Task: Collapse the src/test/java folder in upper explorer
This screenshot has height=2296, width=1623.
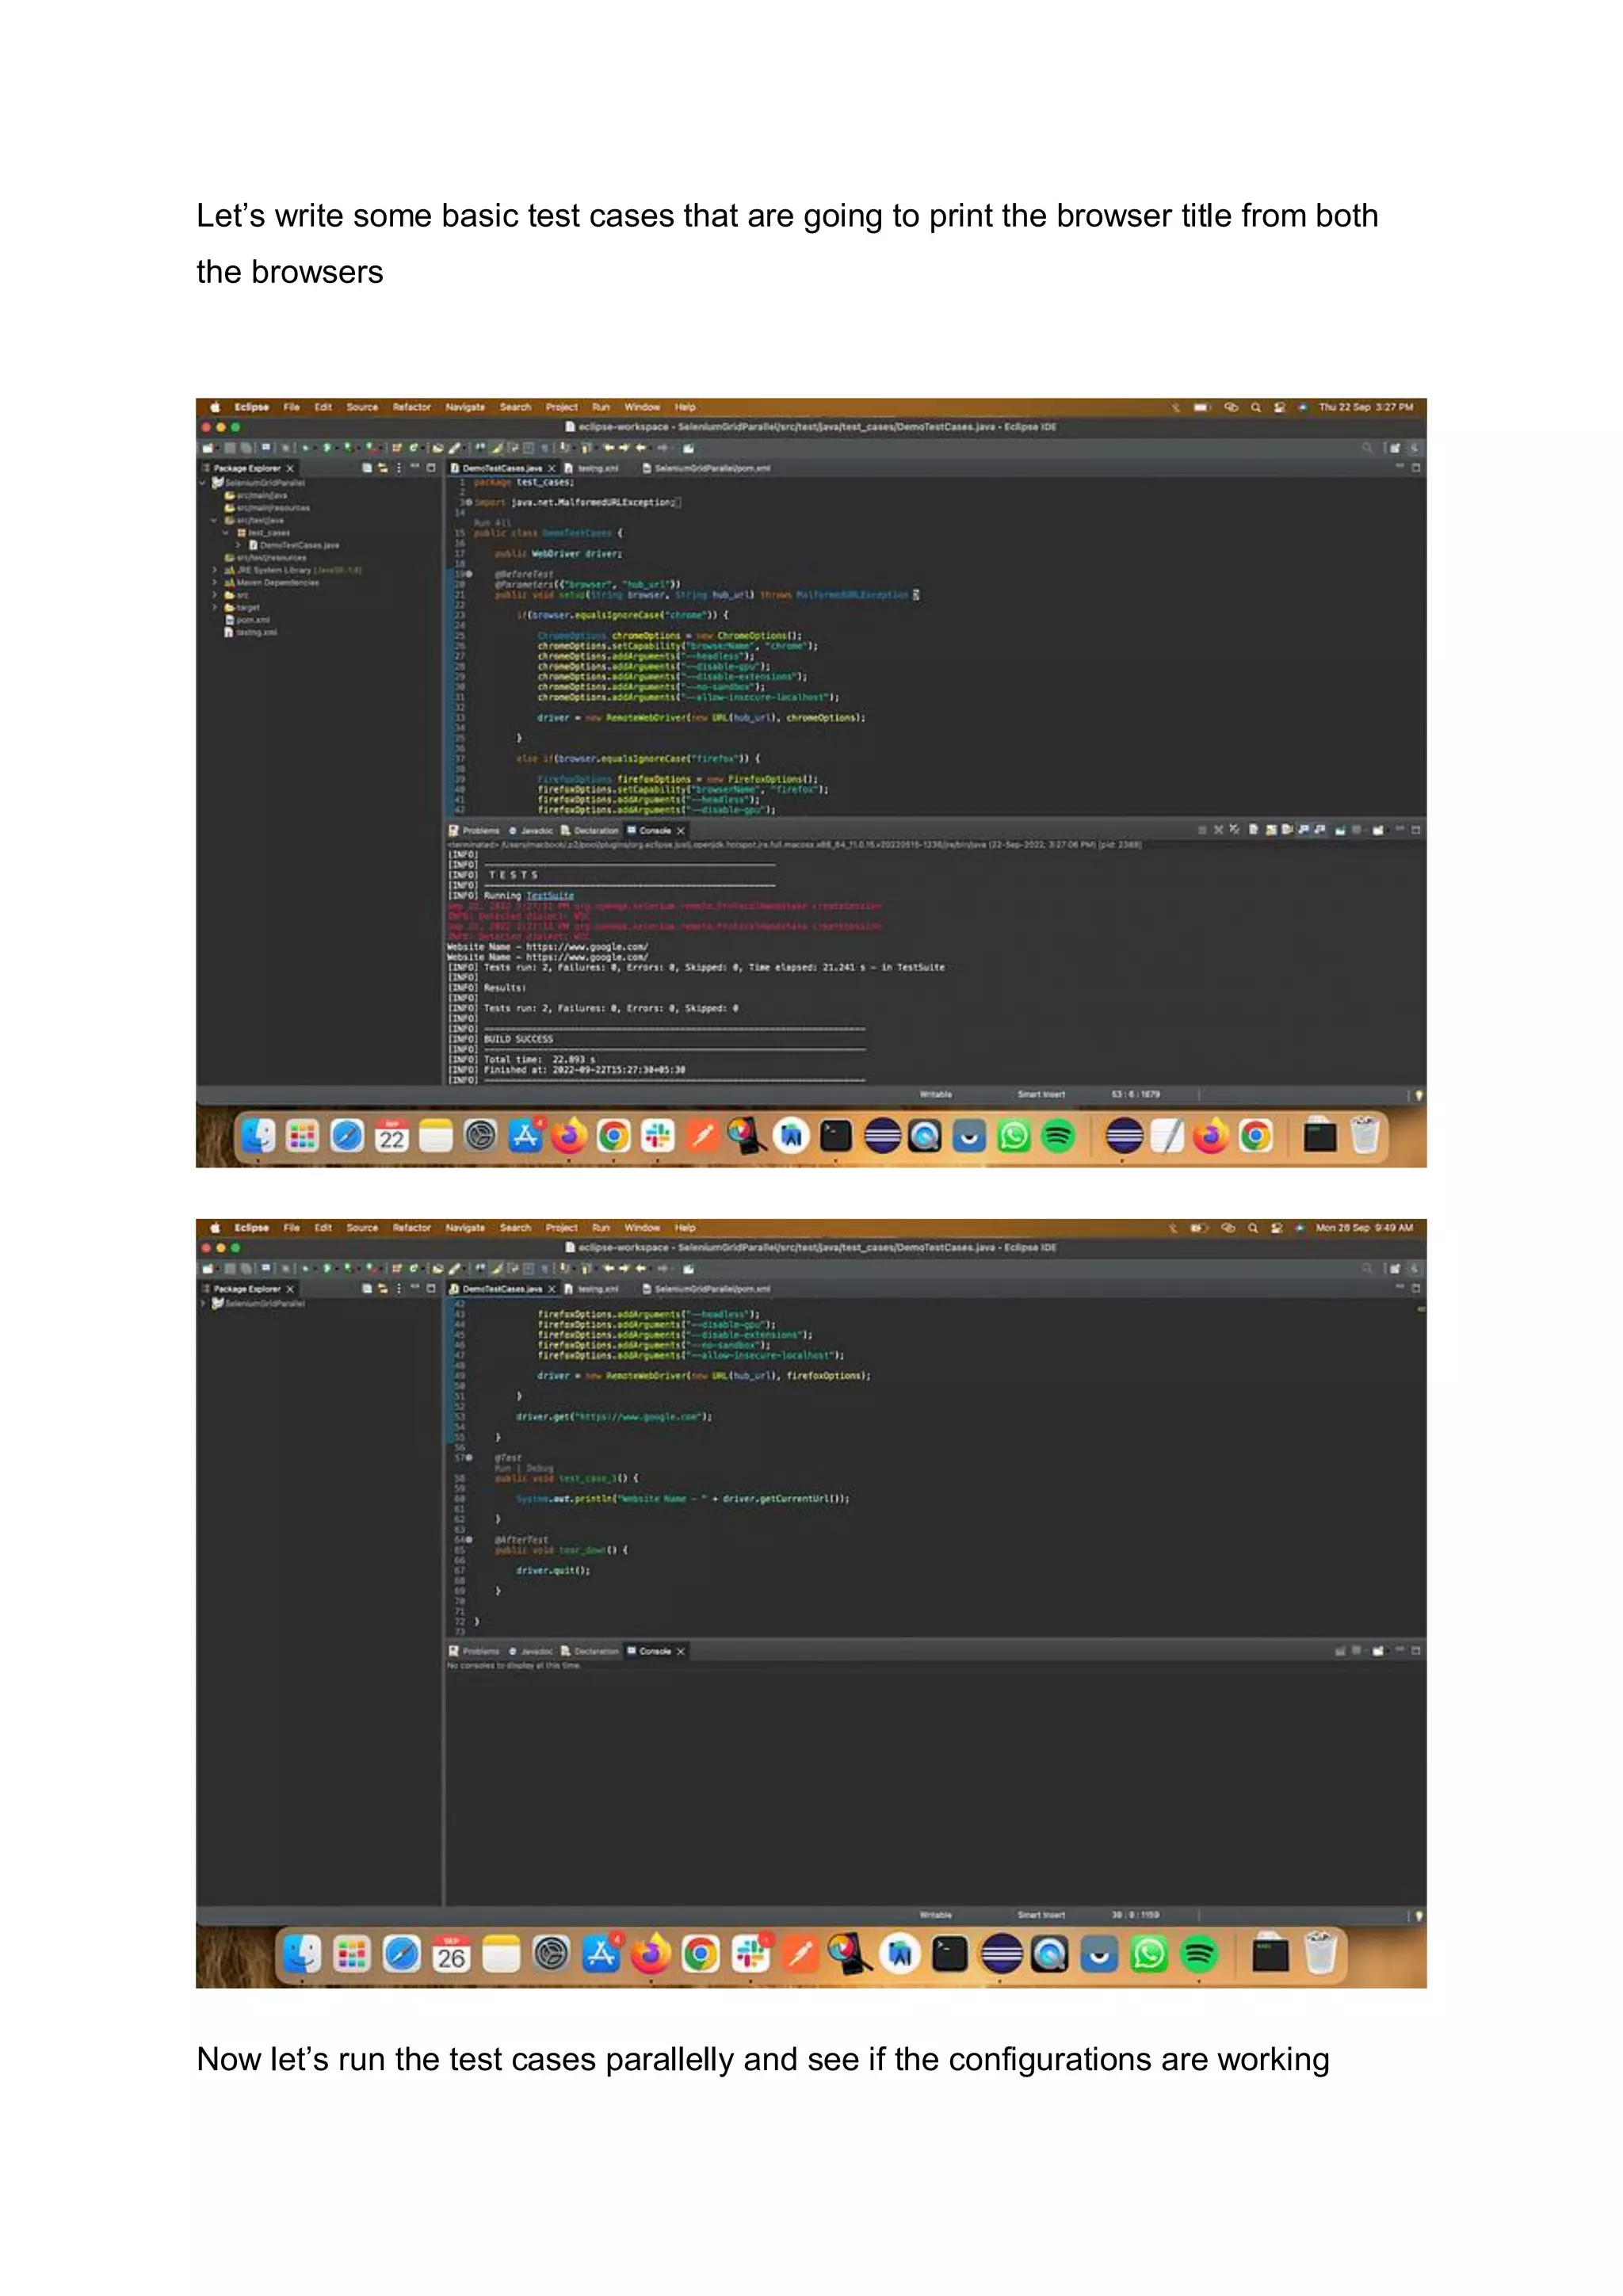Action: [214, 520]
